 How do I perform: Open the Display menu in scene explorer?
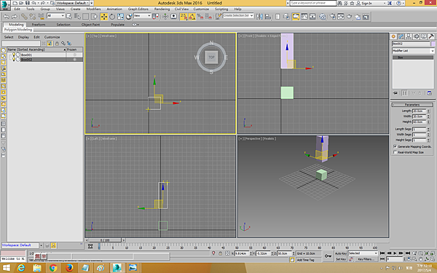click(x=23, y=37)
